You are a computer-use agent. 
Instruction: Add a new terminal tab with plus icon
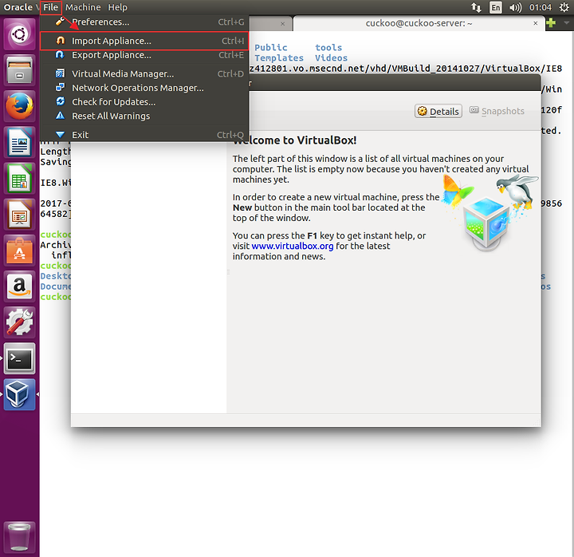551,23
